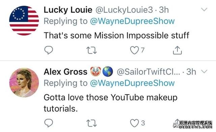Image resolution: width=216 pixels, height=132 pixels.
Task: Share Lucky Louie's tweet
Action: [177, 50]
